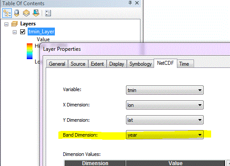This screenshot has height=166, width=230.
Task: Select List By Source icon
Action: [17, 13]
